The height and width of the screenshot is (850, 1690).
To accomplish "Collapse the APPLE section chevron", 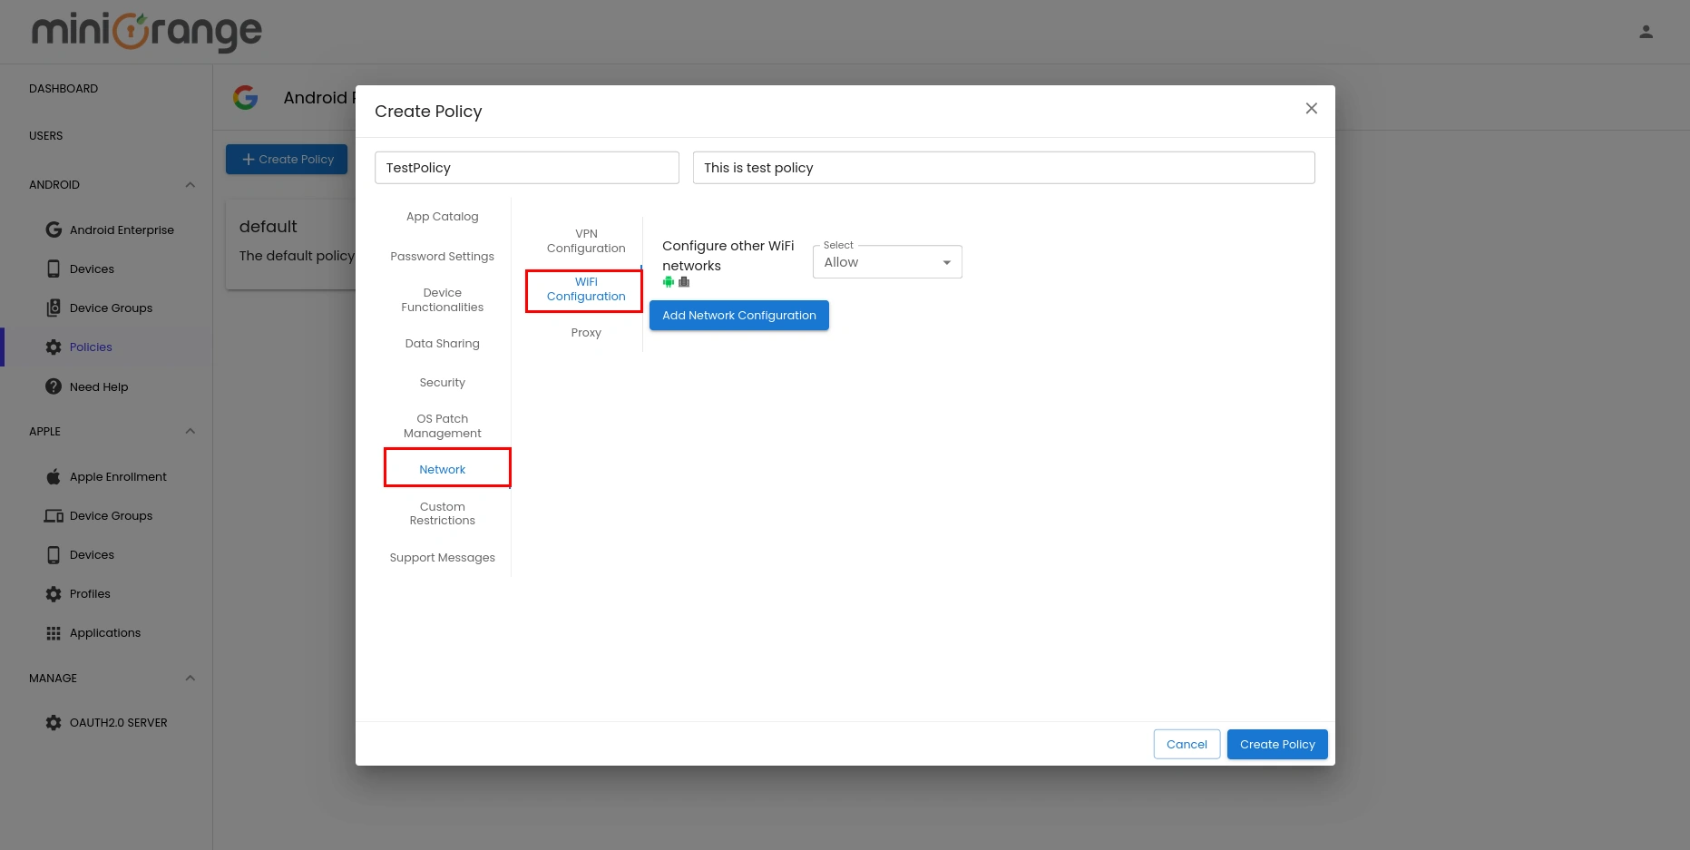I will [190, 431].
